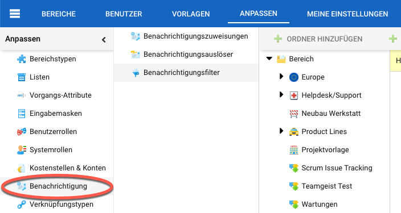Click the Benachrichtigung sidebar icon
The height and width of the screenshot is (213, 401).
(x=22, y=186)
